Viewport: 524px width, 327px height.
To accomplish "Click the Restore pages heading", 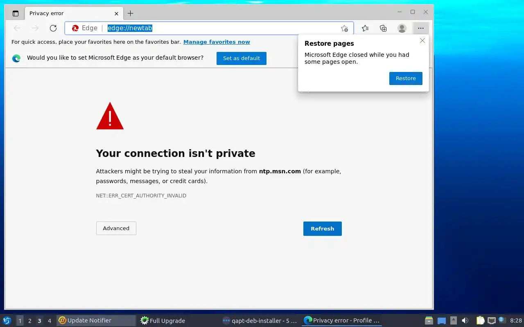I will [x=329, y=43].
